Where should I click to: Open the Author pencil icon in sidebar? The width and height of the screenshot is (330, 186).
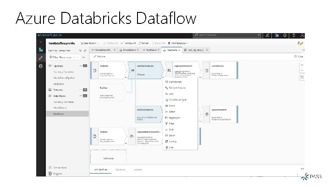41,57
